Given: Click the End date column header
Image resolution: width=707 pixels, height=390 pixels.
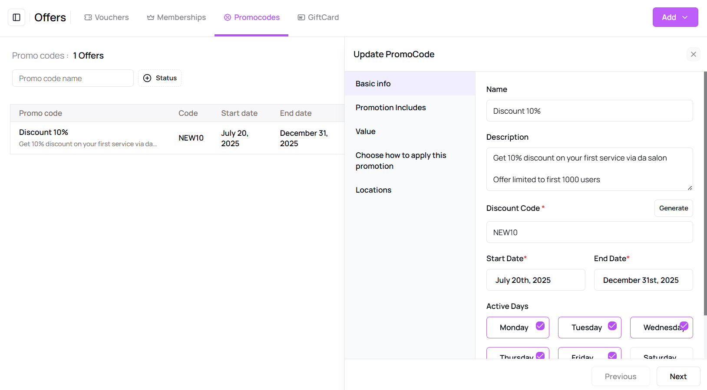Looking at the screenshot, I should [x=296, y=113].
